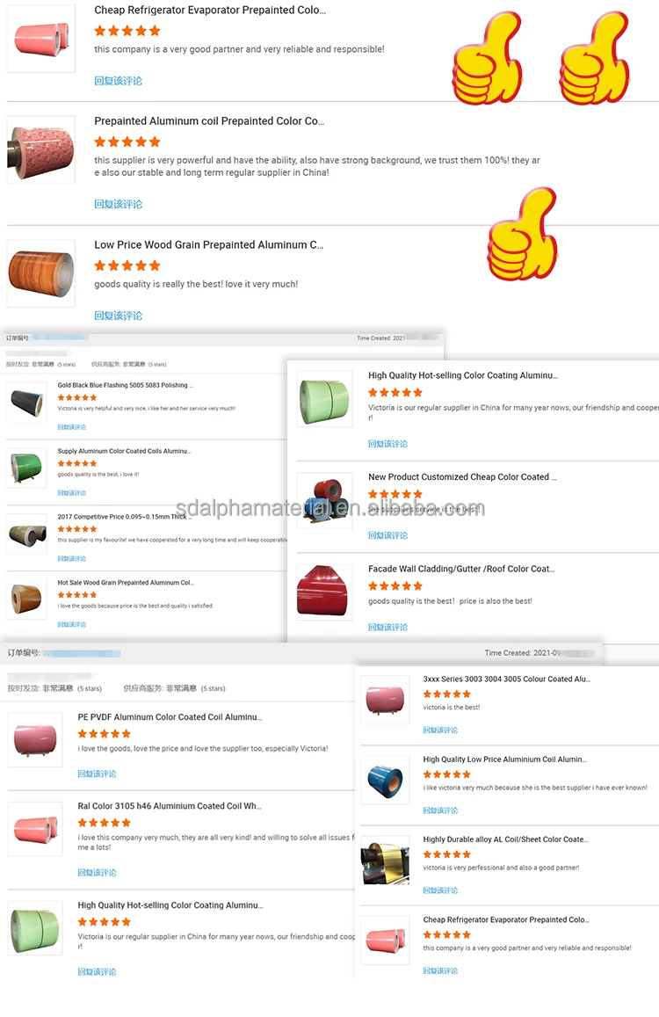Screen dimensions: 659x1017
Task: Click the five-star rating under Prepainted Aluminum coil
Action: click(127, 142)
